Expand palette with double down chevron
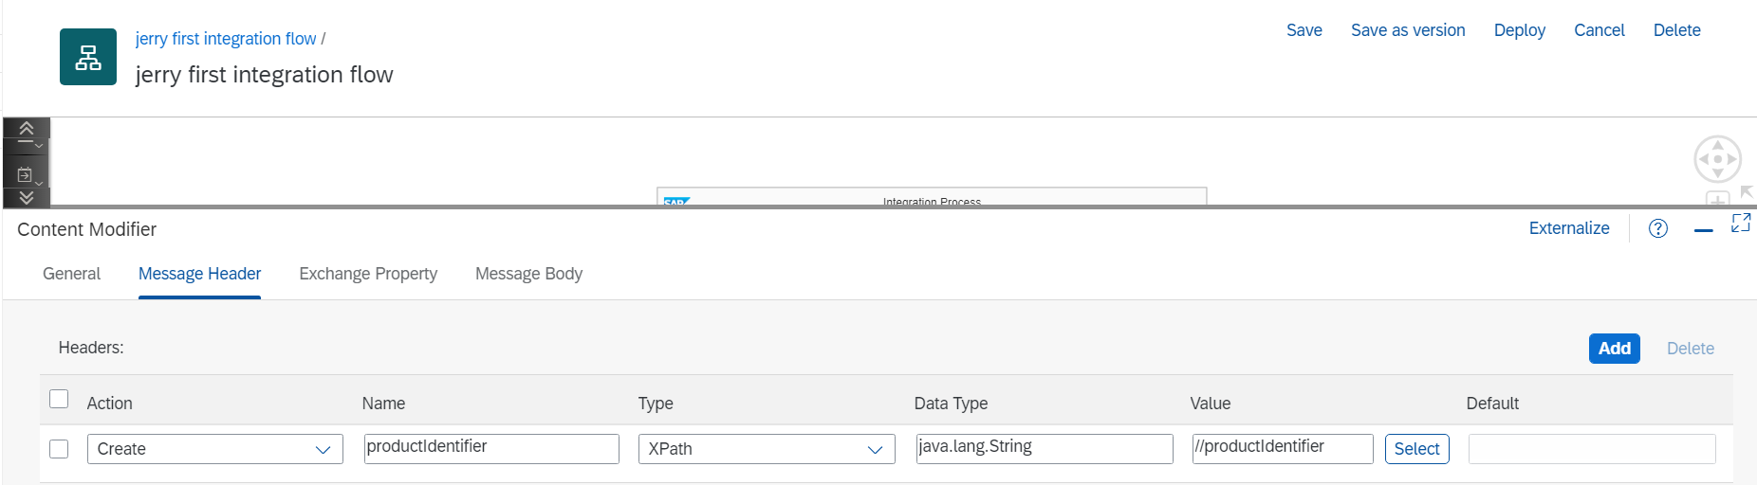This screenshot has height=485, width=1757. 27,197
